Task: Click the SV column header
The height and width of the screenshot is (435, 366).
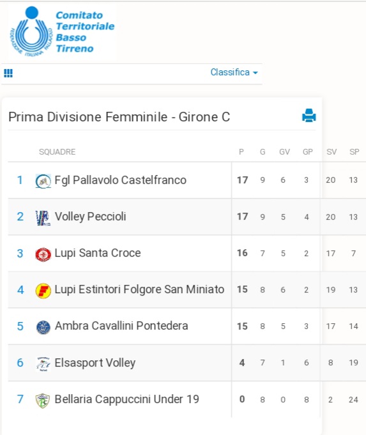Action: click(332, 152)
